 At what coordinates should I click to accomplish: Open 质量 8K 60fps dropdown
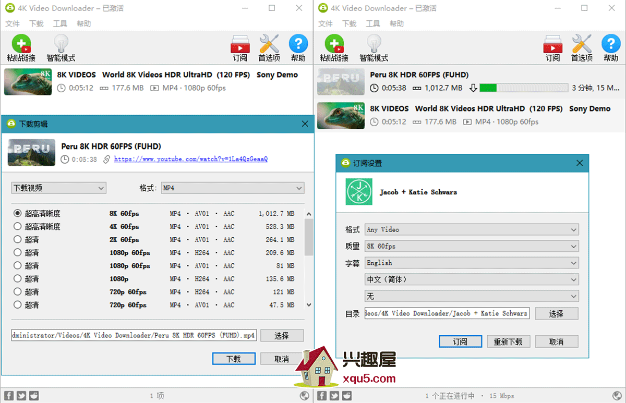(x=472, y=246)
